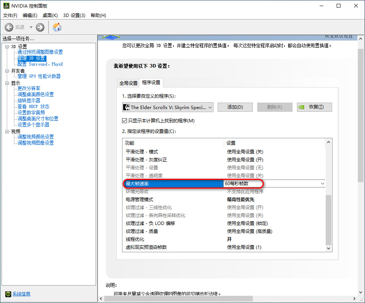
Task: Collapse the 显示 tree node
Action: (x=7, y=83)
